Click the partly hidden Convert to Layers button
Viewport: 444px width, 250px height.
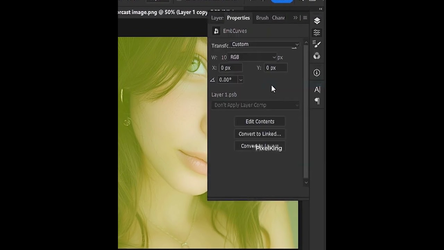click(x=260, y=146)
